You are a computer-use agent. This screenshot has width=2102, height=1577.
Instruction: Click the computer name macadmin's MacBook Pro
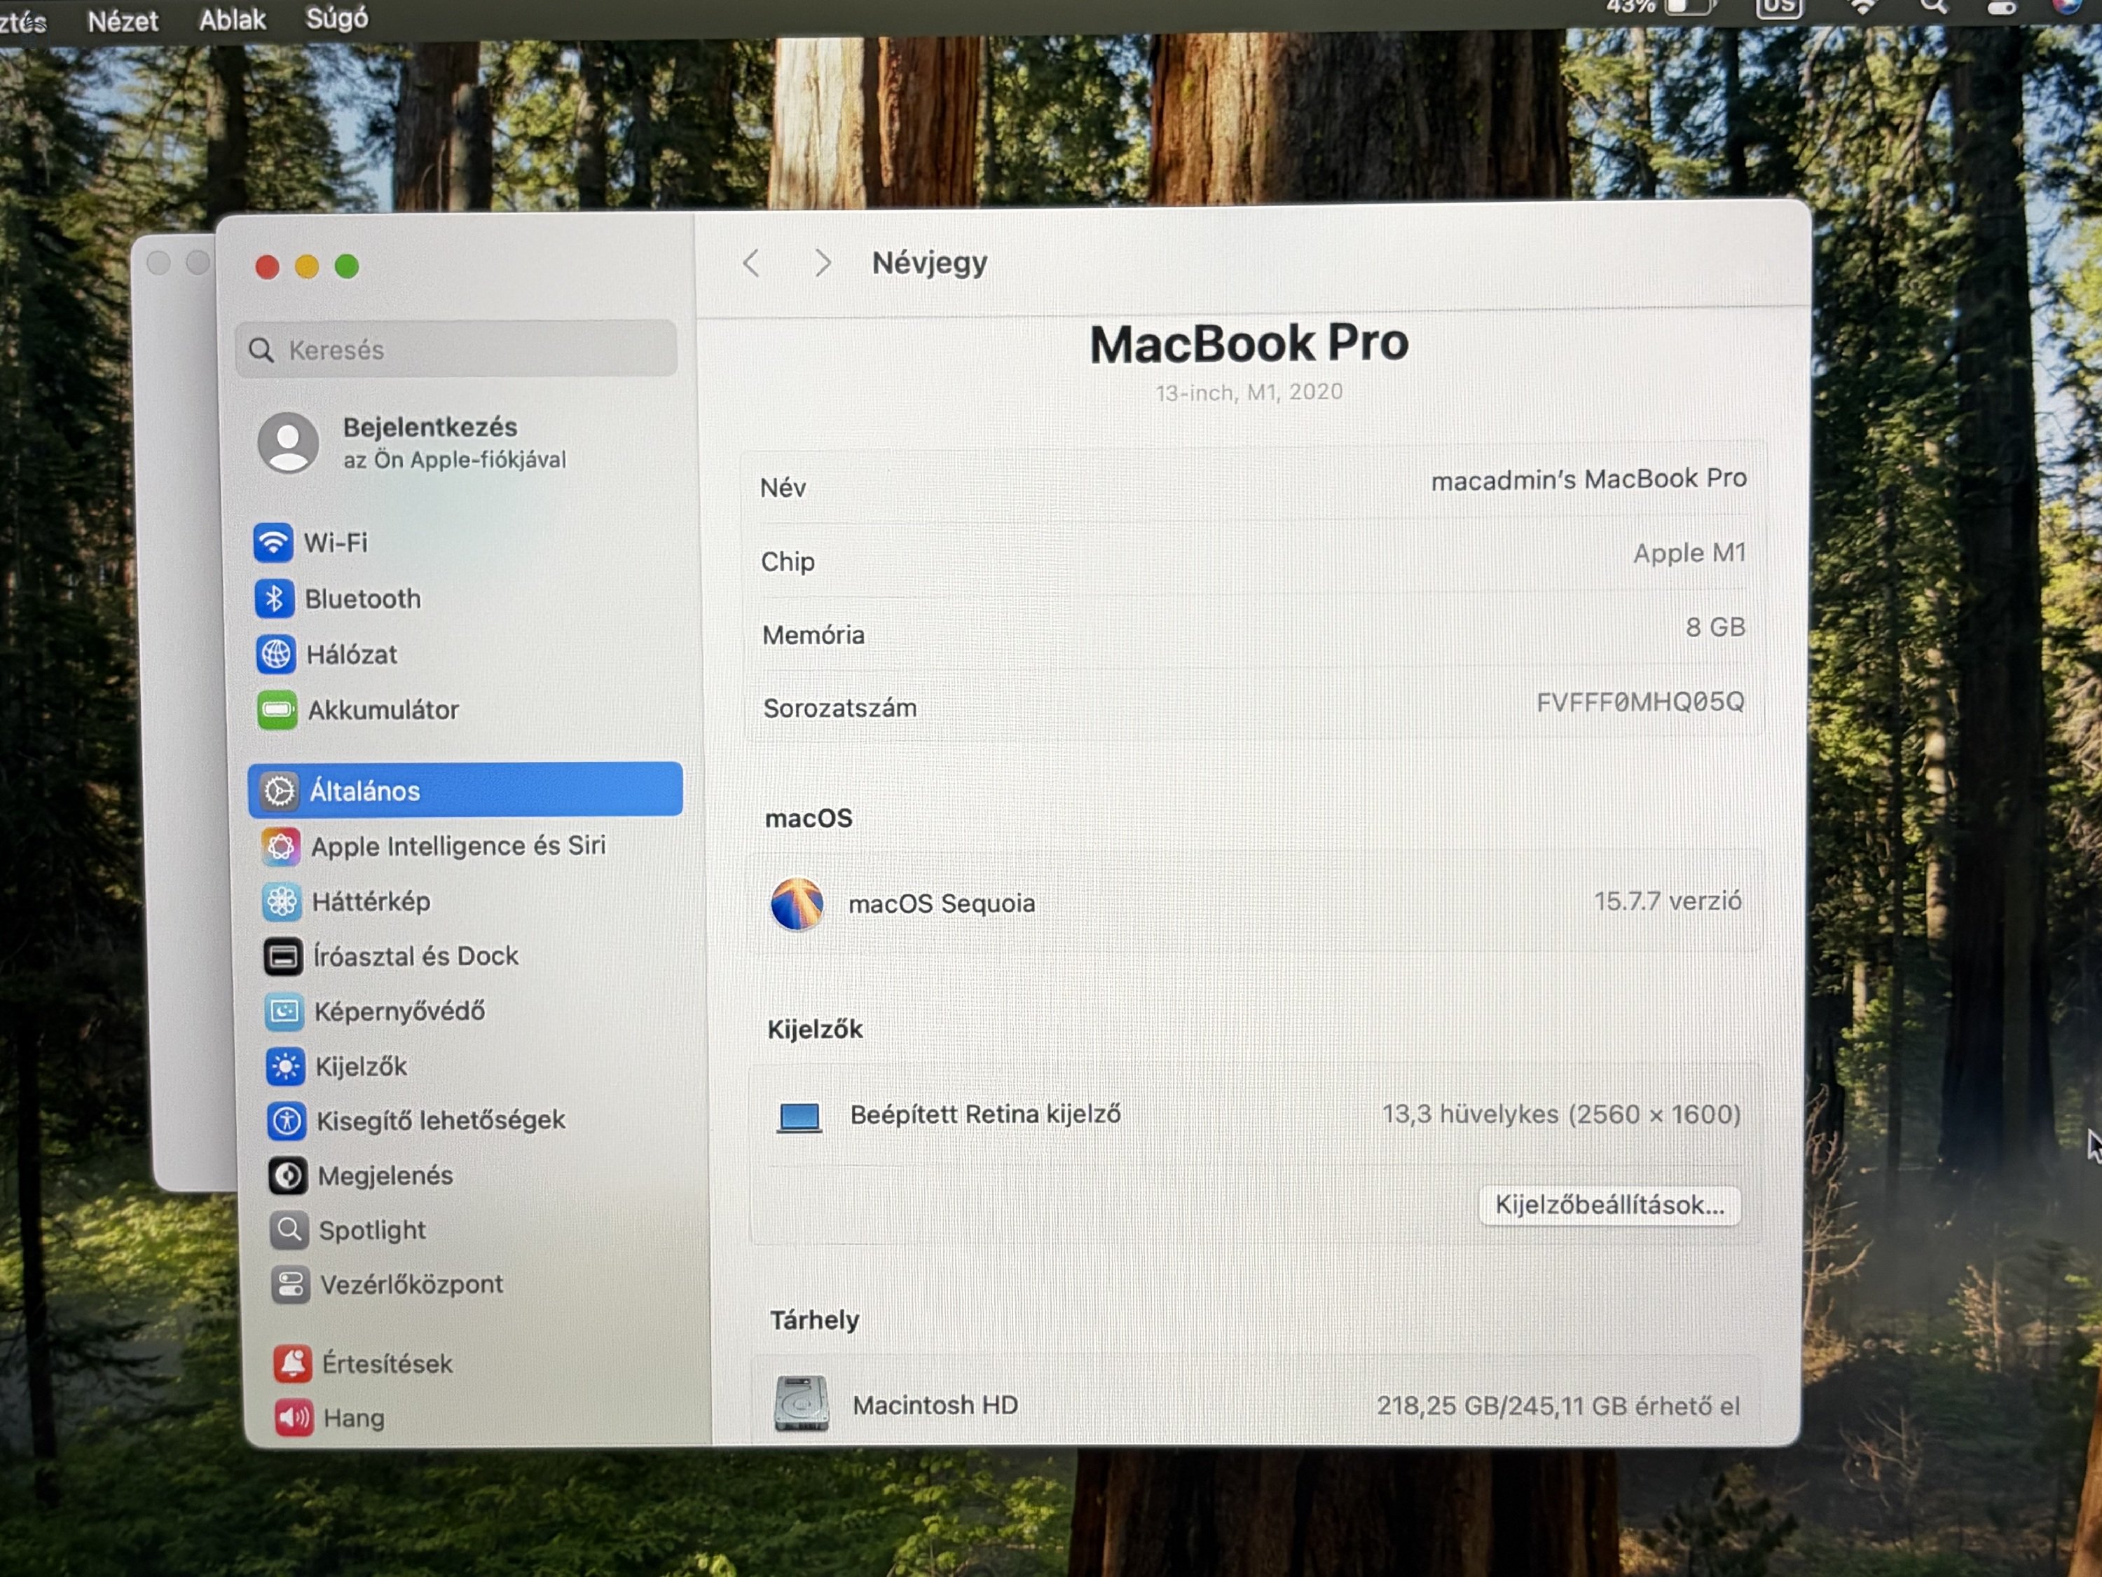click(1588, 479)
